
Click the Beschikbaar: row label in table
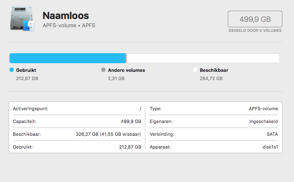click(x=27, y=134)
